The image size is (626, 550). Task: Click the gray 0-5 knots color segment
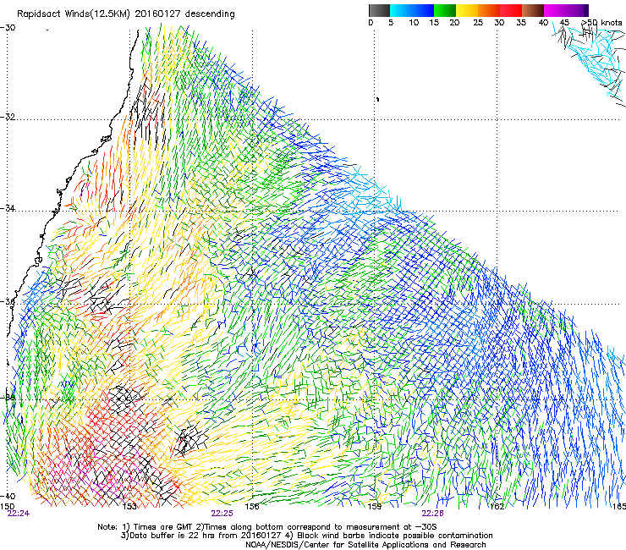point(379,10)
